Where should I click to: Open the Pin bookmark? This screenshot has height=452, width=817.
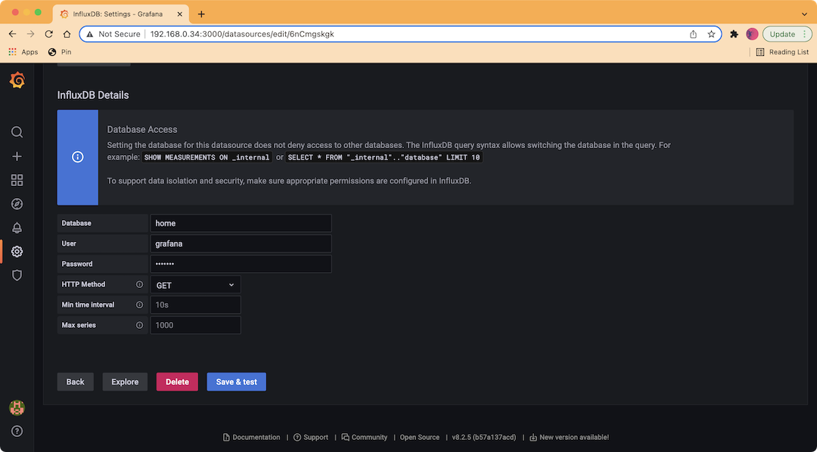[x=60, y=52]
